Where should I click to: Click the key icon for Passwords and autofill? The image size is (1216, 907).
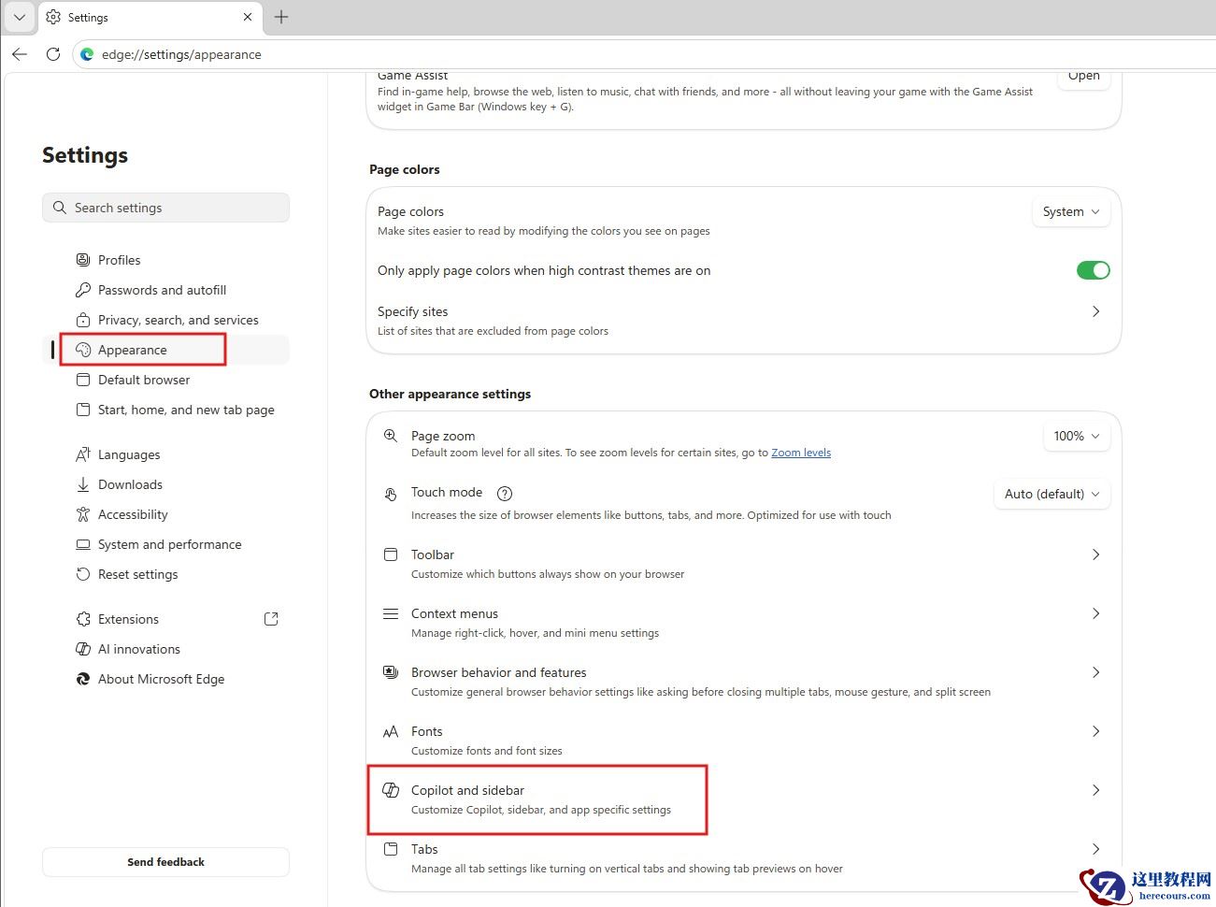[83, 290]
